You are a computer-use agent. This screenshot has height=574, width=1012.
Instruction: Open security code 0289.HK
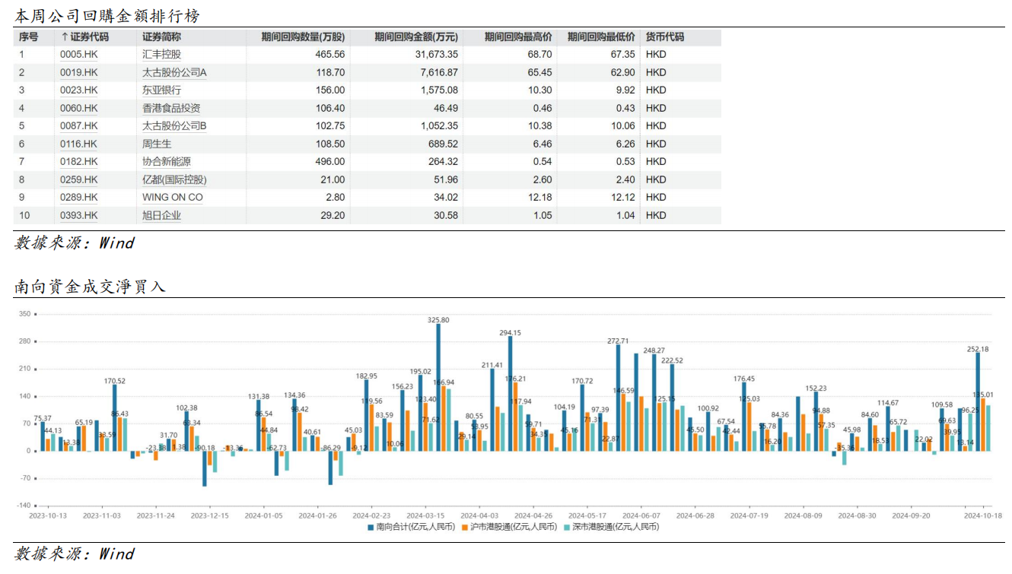coord(79,198)
